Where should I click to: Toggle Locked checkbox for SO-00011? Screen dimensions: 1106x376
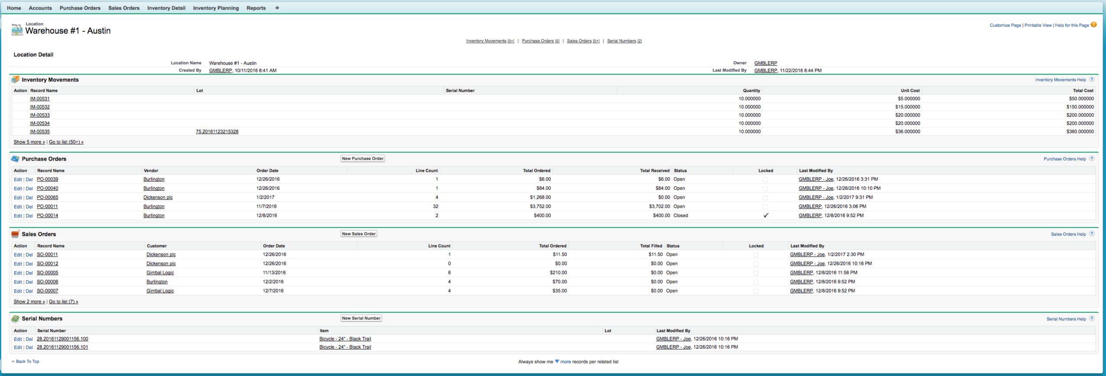[756, 255]
